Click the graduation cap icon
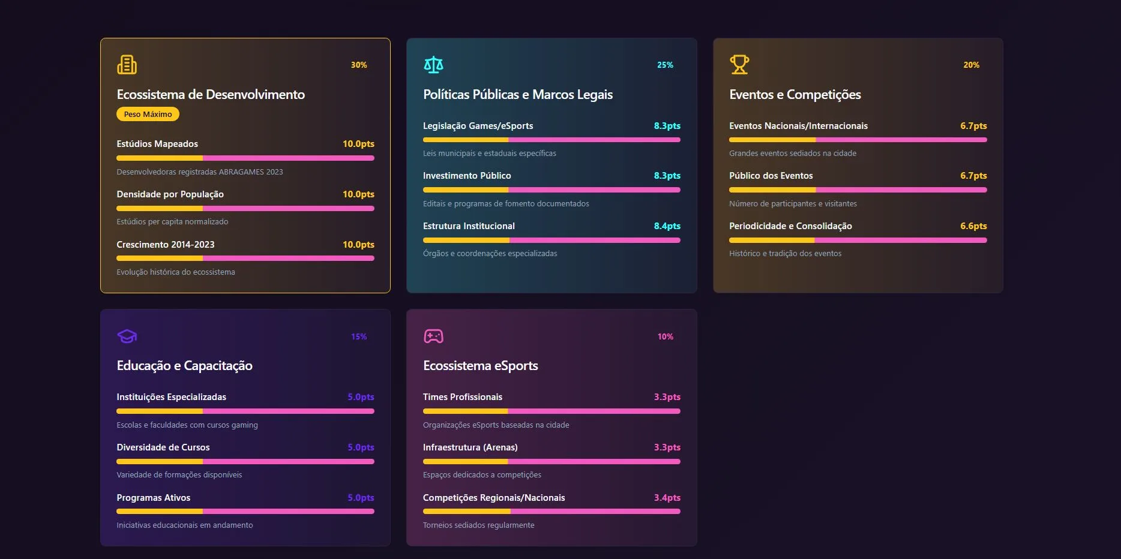Screen dimensions: 1121x559 pos(127,336)
